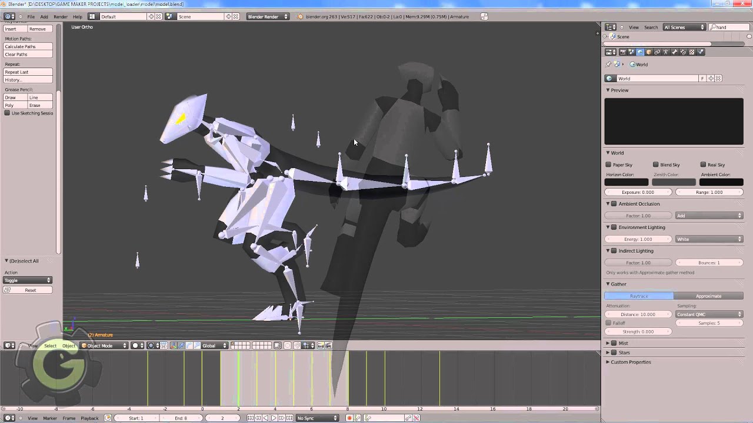Viewport: 753px width, 423px height.
Task: Pin the properties context with pin icon
Action: (x=608, y=65)
